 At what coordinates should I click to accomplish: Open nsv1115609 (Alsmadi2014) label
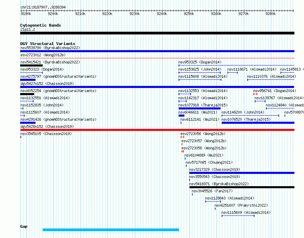246,212
